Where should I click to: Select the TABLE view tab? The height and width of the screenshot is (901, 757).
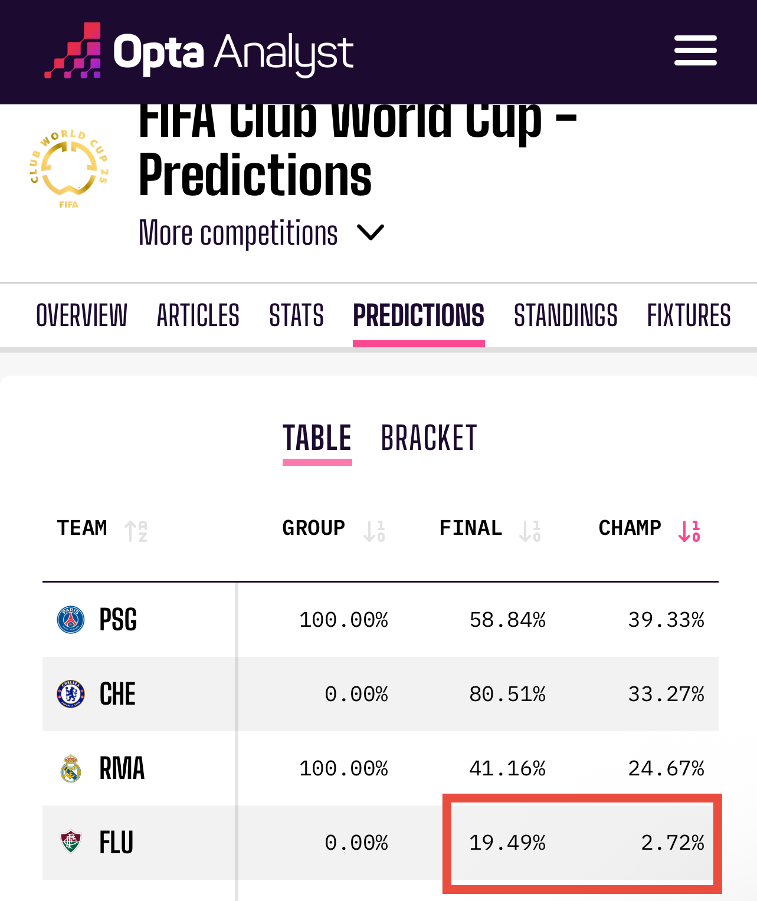(x=317, y=438)
